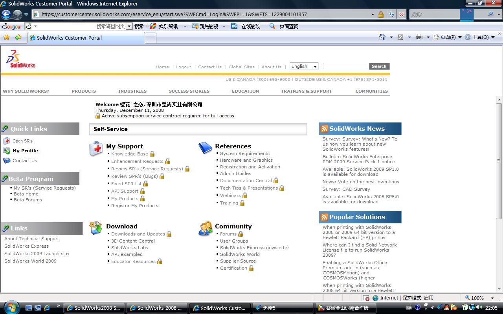
Task: Click the browser address bar URL
Action: (174, 15)
